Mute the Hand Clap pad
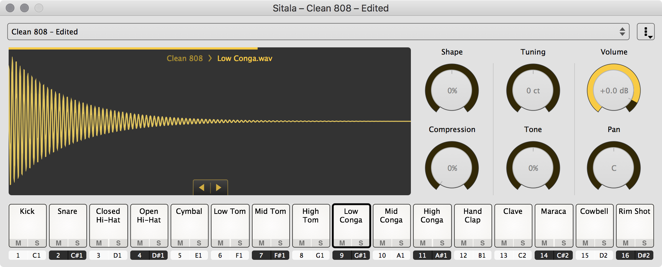The width and height of the screenshot is (662, 267). pyautogui.click(x=464, y=243)
